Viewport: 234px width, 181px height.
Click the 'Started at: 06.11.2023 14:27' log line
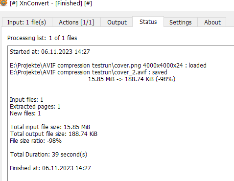[50, 52]
